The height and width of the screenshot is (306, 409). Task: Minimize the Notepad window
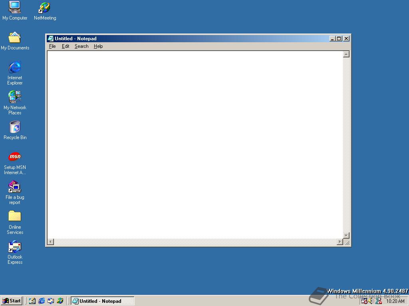pos(332,39)
